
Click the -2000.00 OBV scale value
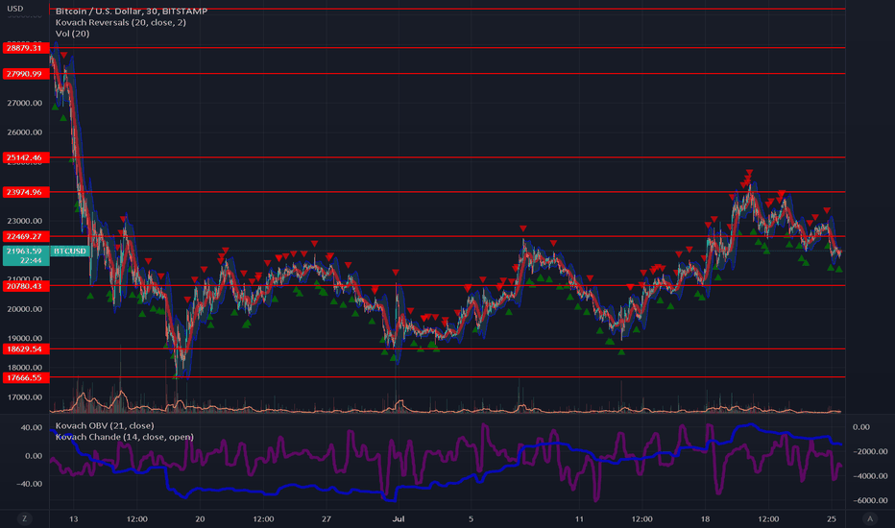click(x=870, y=451)
